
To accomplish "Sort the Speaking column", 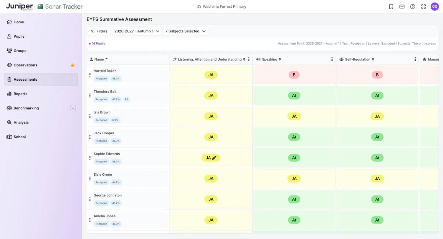I will tap(280, 59).
